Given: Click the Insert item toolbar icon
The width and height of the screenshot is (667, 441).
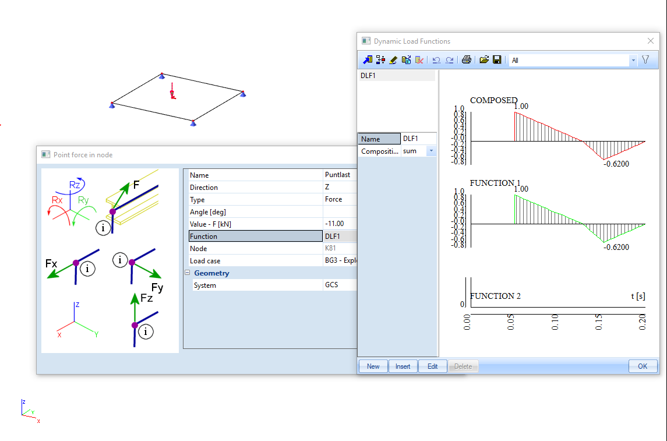Looking at the screenshot, I should [x=380, y=59].
